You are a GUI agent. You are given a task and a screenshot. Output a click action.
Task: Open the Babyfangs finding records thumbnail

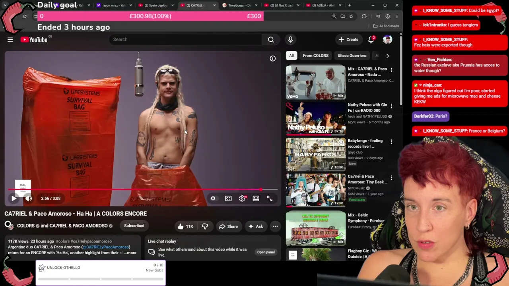pyautogui.click(x=316, y=154)
